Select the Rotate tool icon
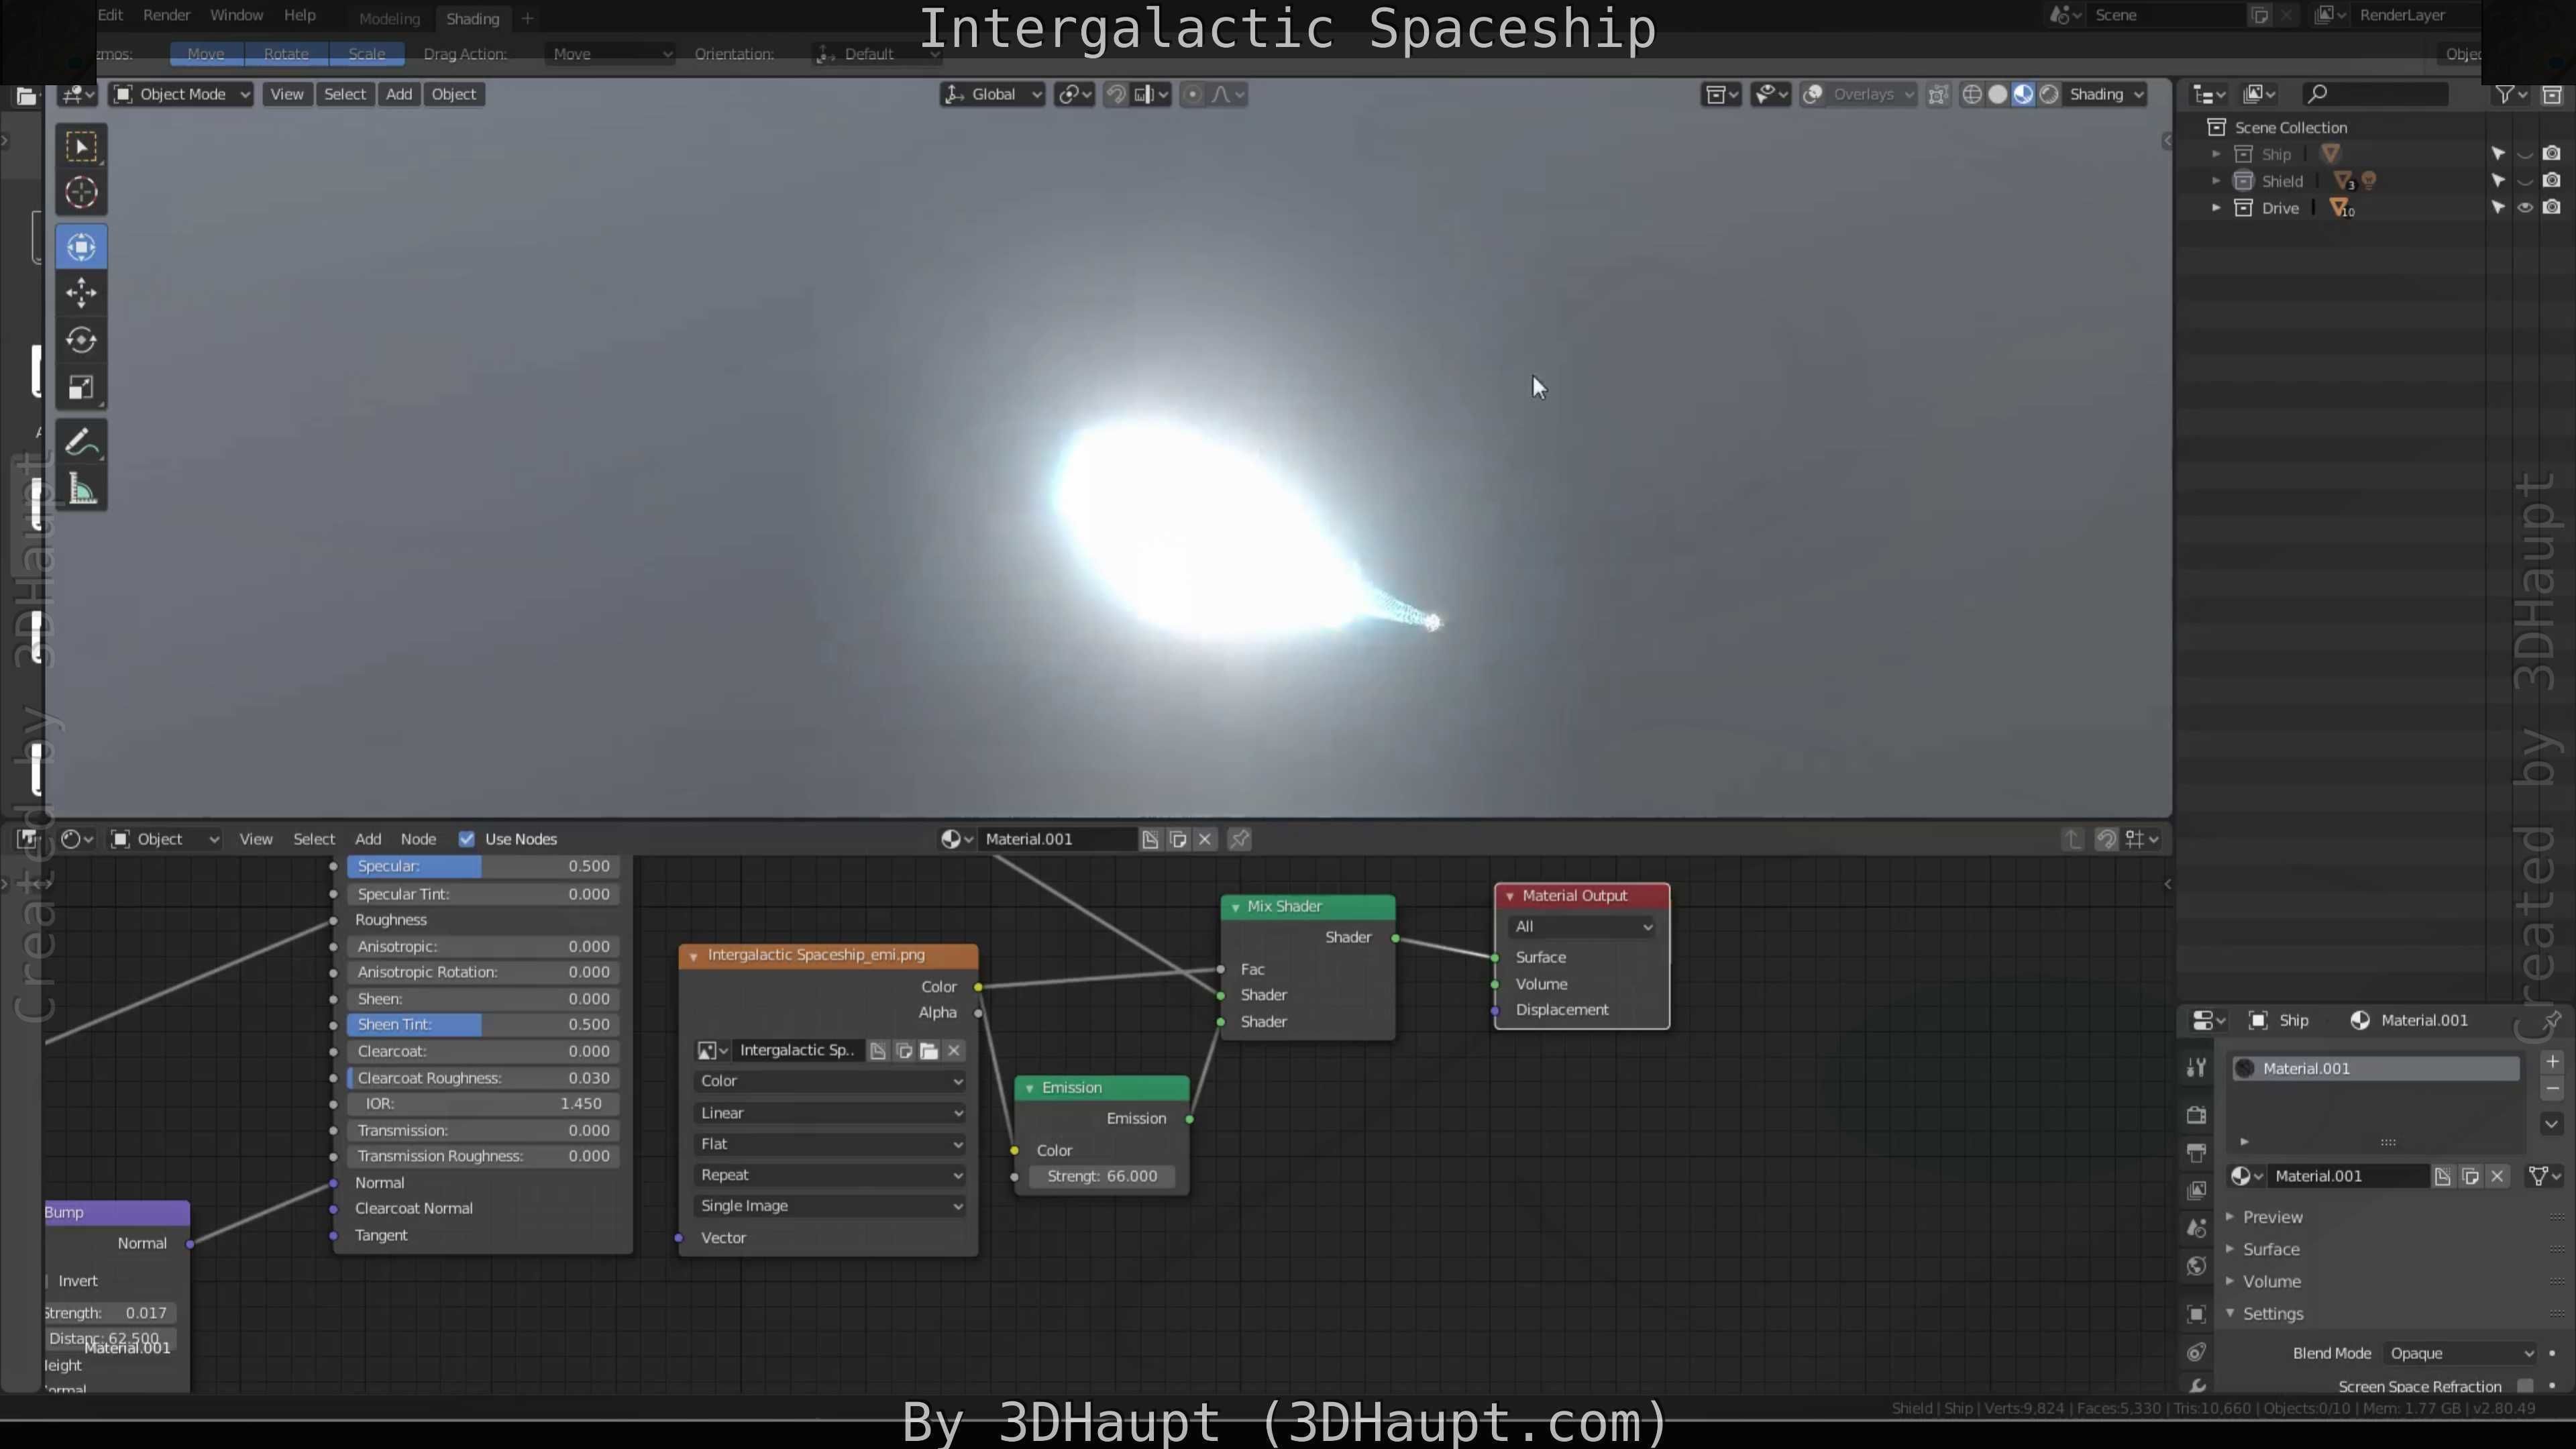 [81, 340]
